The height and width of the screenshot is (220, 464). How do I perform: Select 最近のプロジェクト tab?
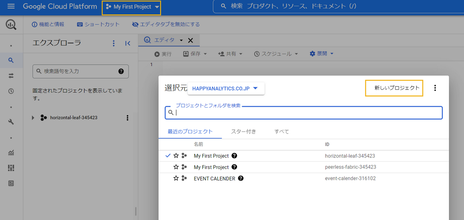point(190,131)
